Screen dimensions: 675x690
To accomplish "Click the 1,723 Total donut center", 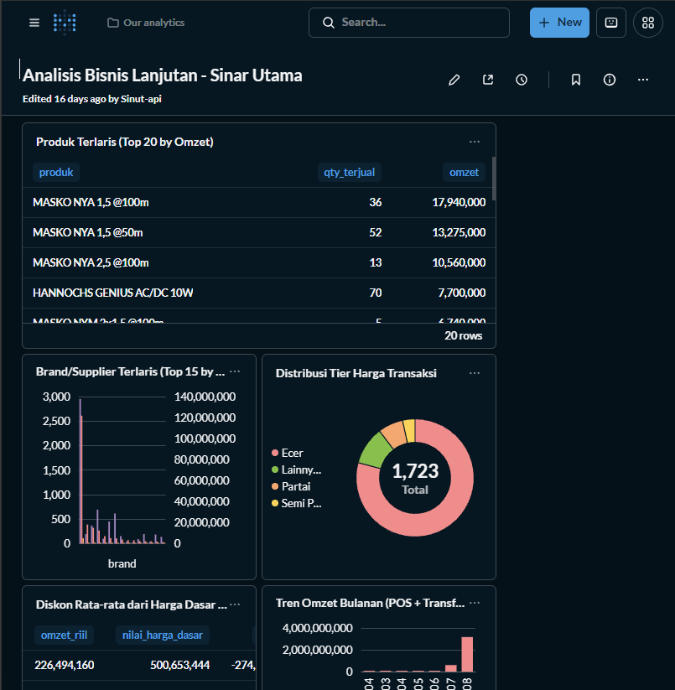I will [x=415, y=477].
